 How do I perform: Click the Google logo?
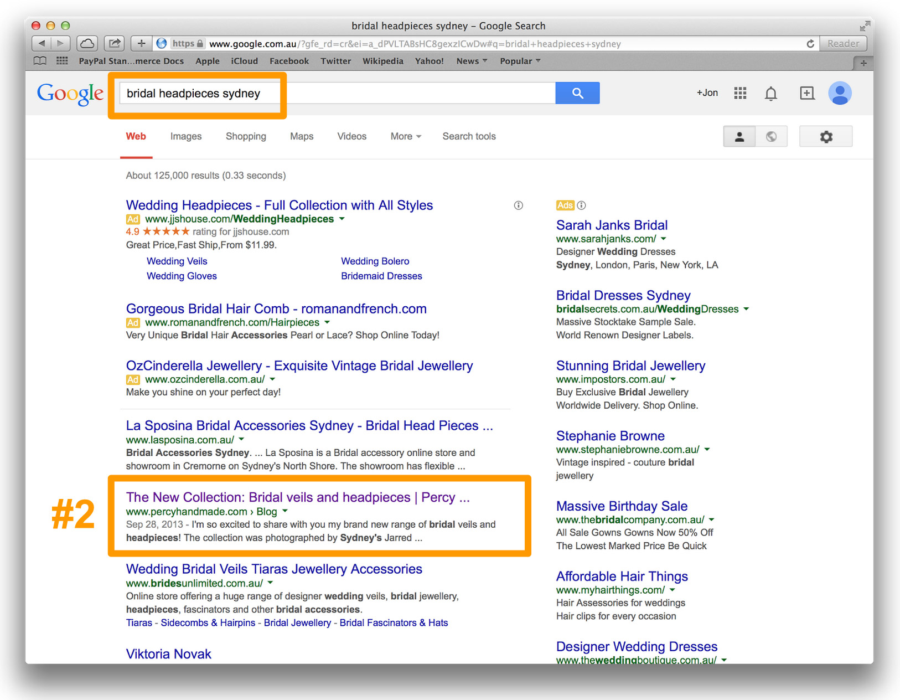(70, 94)
